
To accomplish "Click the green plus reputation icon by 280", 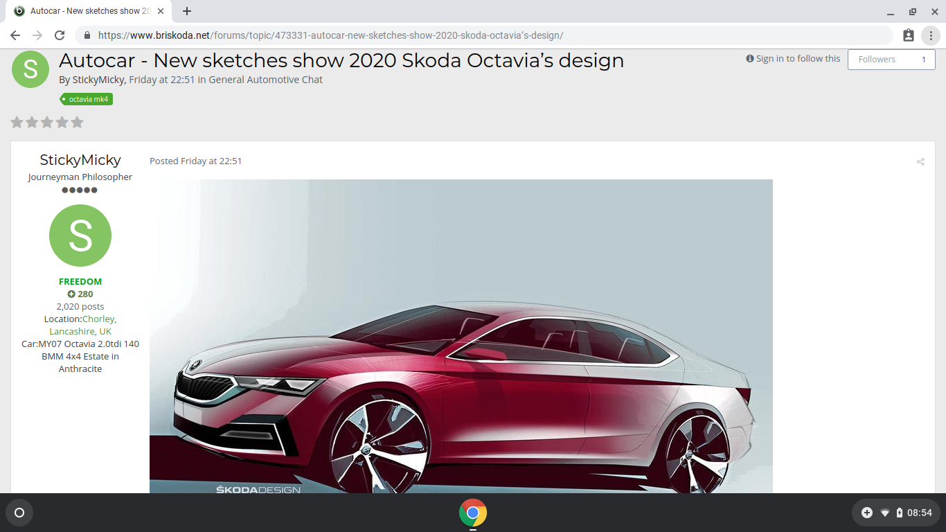I will tap(71, 294).
